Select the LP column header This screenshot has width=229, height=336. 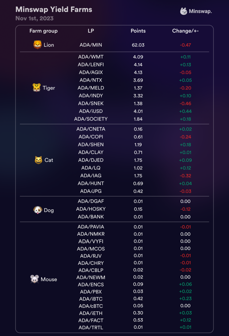click(x=91, y=31)
